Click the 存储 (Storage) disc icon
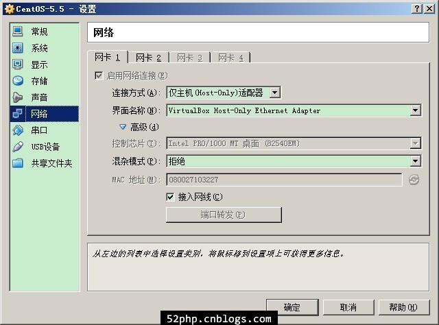 pos(18,81)
